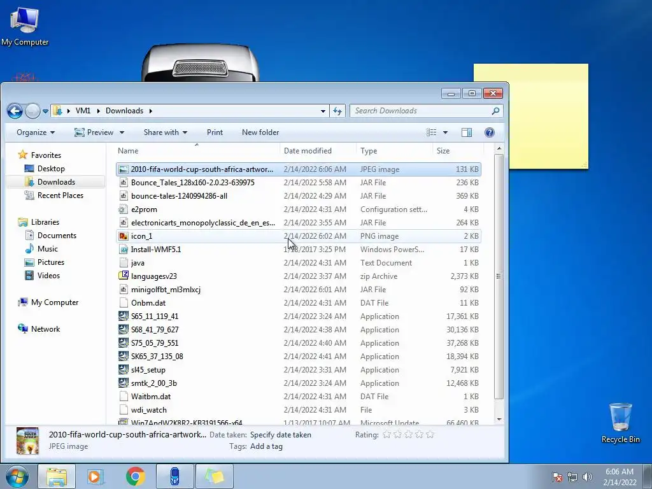This screenshot has width=652, height=489.
Task: Click the Print toolbar button
Action: [215, 132]
